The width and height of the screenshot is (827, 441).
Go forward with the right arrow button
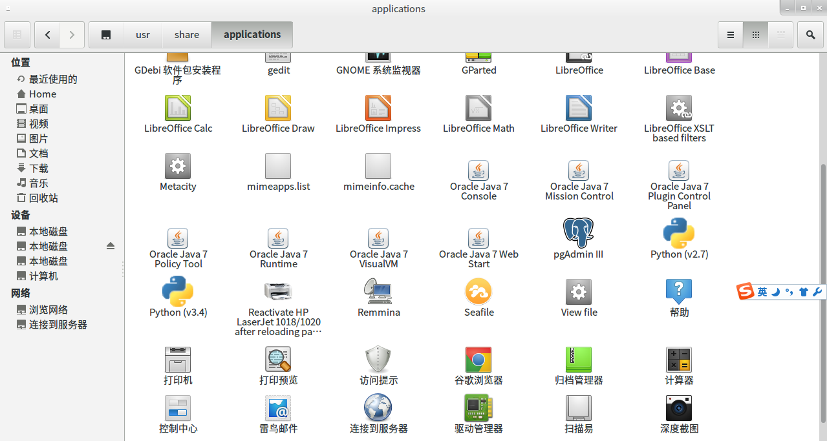72,35
